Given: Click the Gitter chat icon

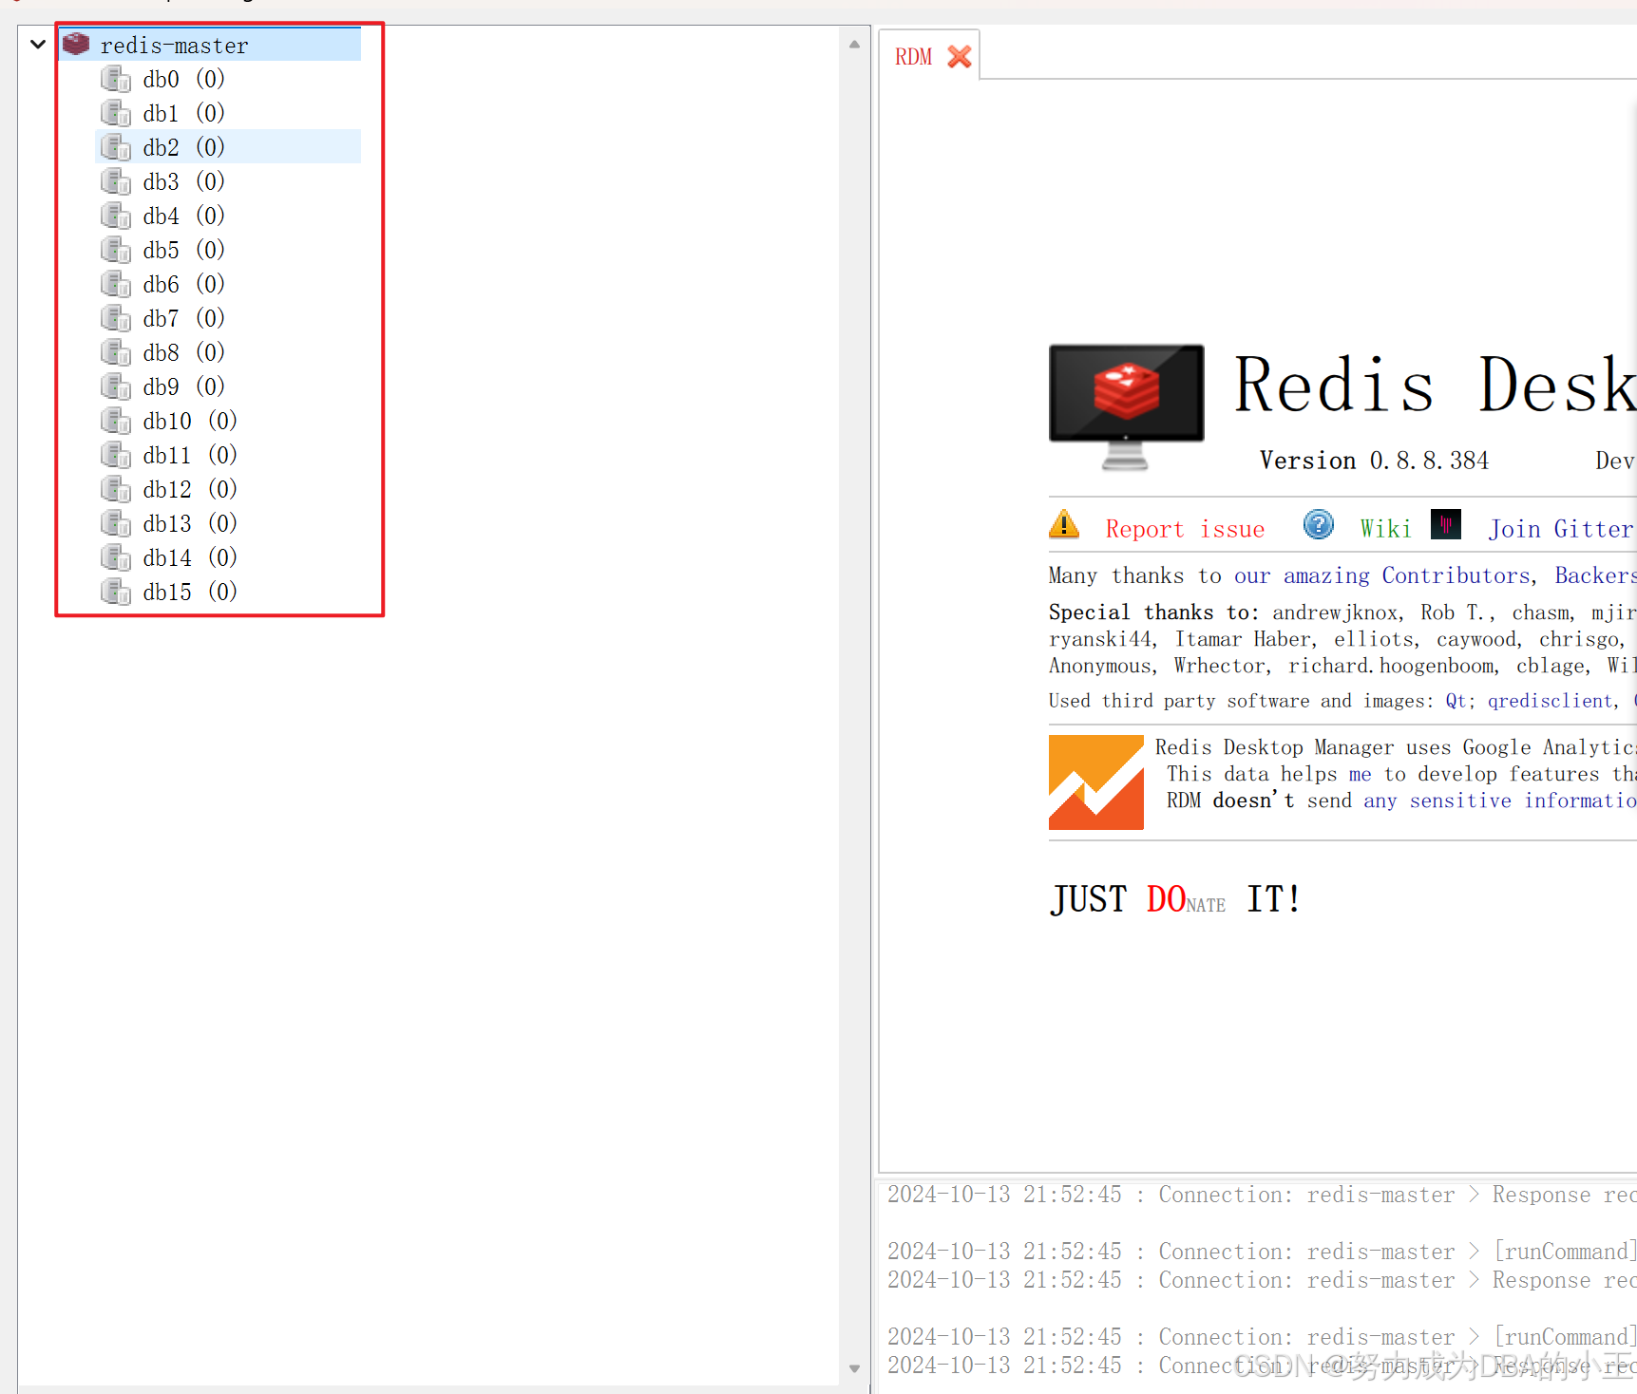Looking at the screenshot, I should click(1446, 524).
